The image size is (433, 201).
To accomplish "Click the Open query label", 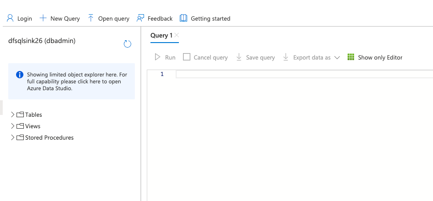I will point(114,18).
